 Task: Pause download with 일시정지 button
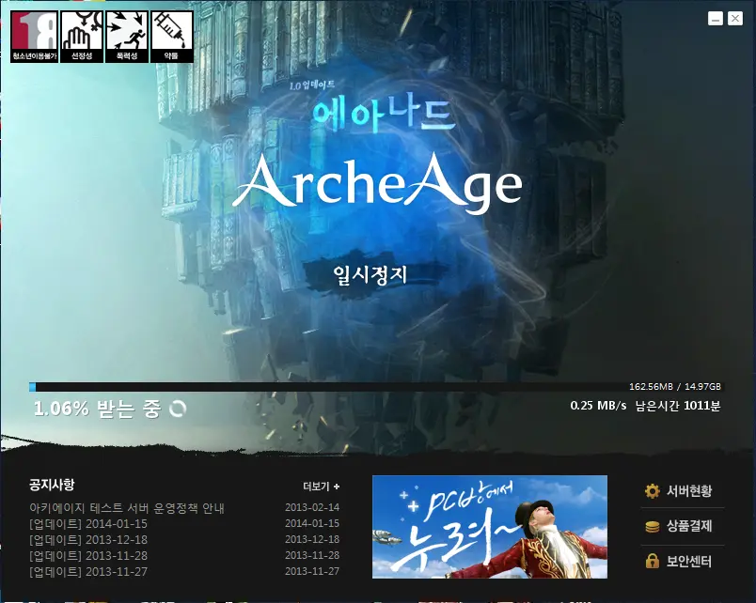pos(370,275)
